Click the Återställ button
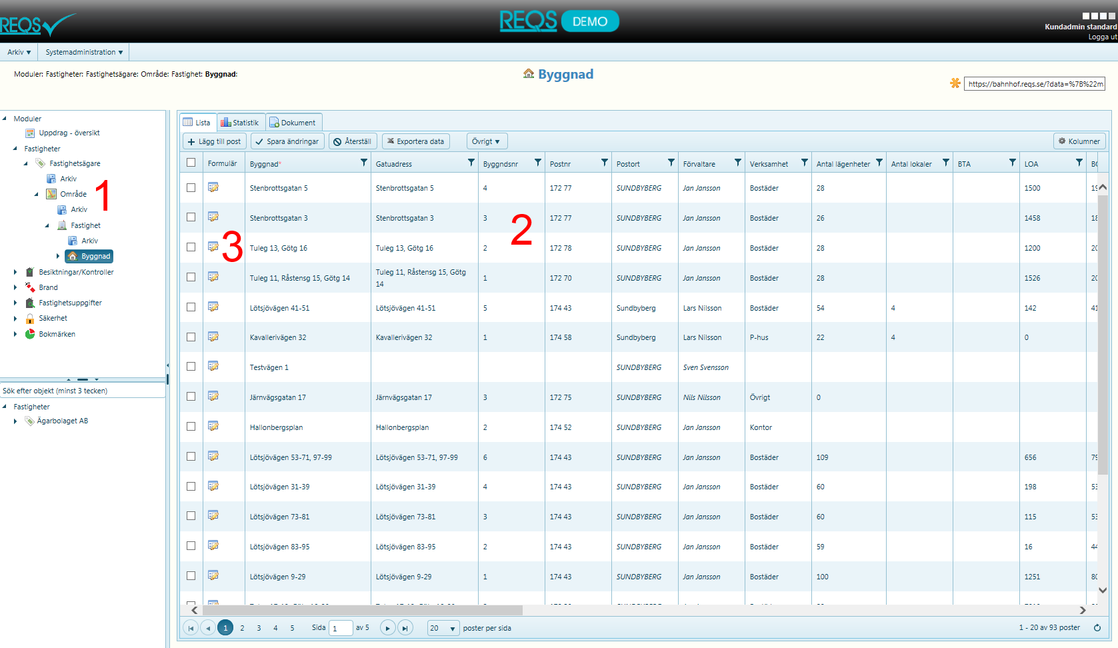Viewport: 1118px width, 648px height. pos(353,141)
